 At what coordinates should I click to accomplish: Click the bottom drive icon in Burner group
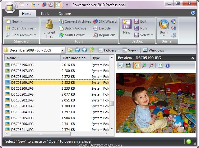174,35
